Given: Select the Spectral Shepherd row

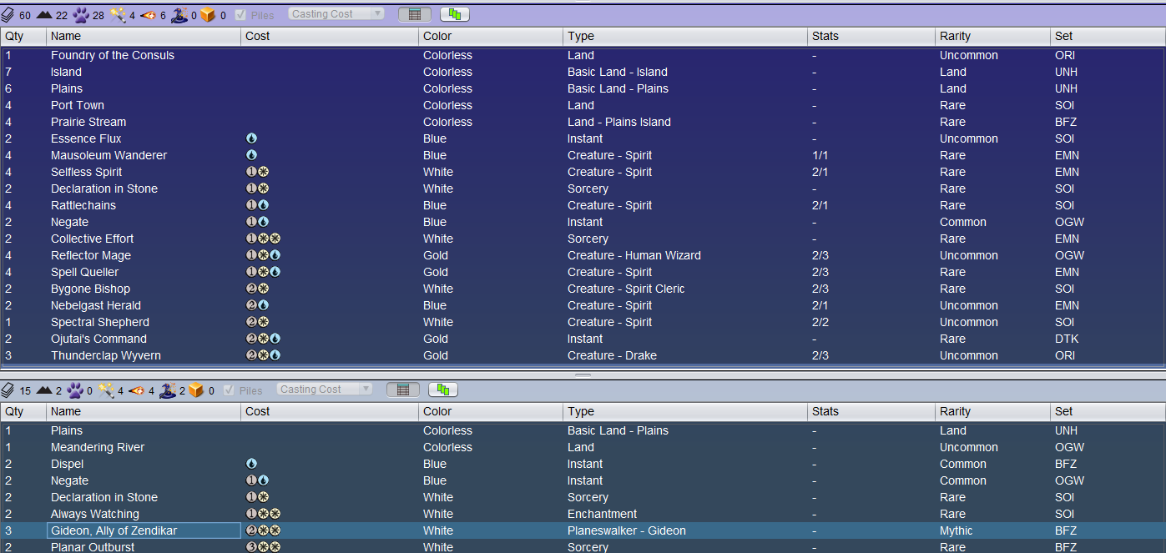Looking at the screenshot, I should 583,322.
